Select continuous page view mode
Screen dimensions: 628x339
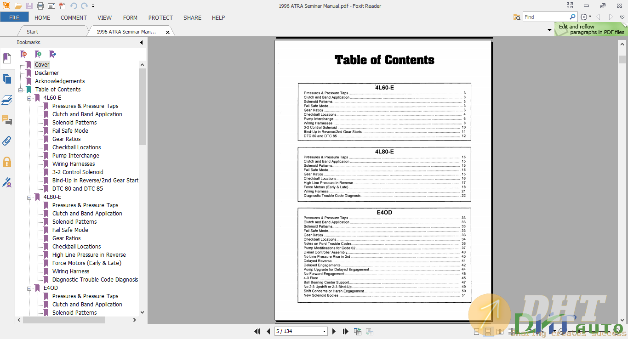(488, 331)
